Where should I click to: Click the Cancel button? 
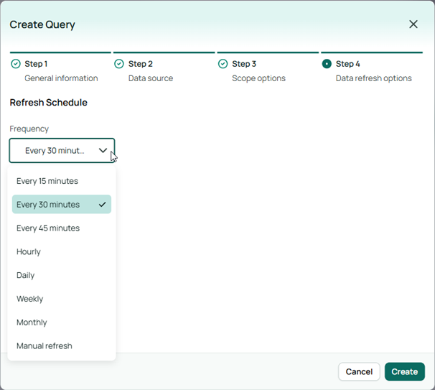point(359,371)
